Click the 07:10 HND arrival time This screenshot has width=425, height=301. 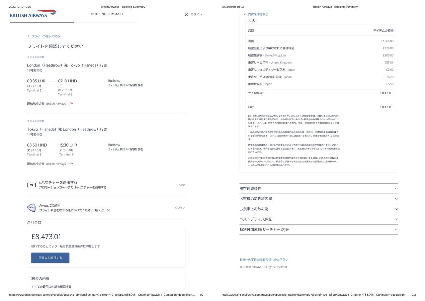[67, 81]
